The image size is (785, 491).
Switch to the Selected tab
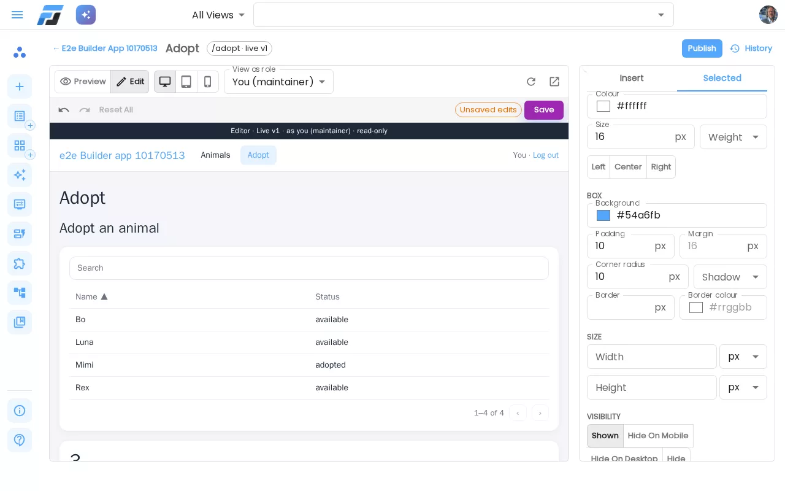click(x=722, y=78)
